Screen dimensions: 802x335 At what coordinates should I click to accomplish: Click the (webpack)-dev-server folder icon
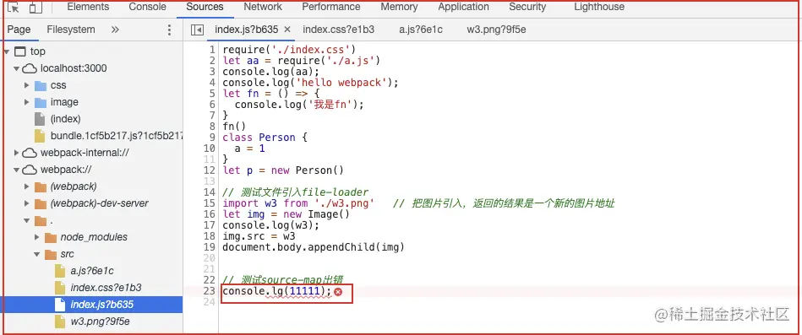pyautogui.click(x=41, y=203)
